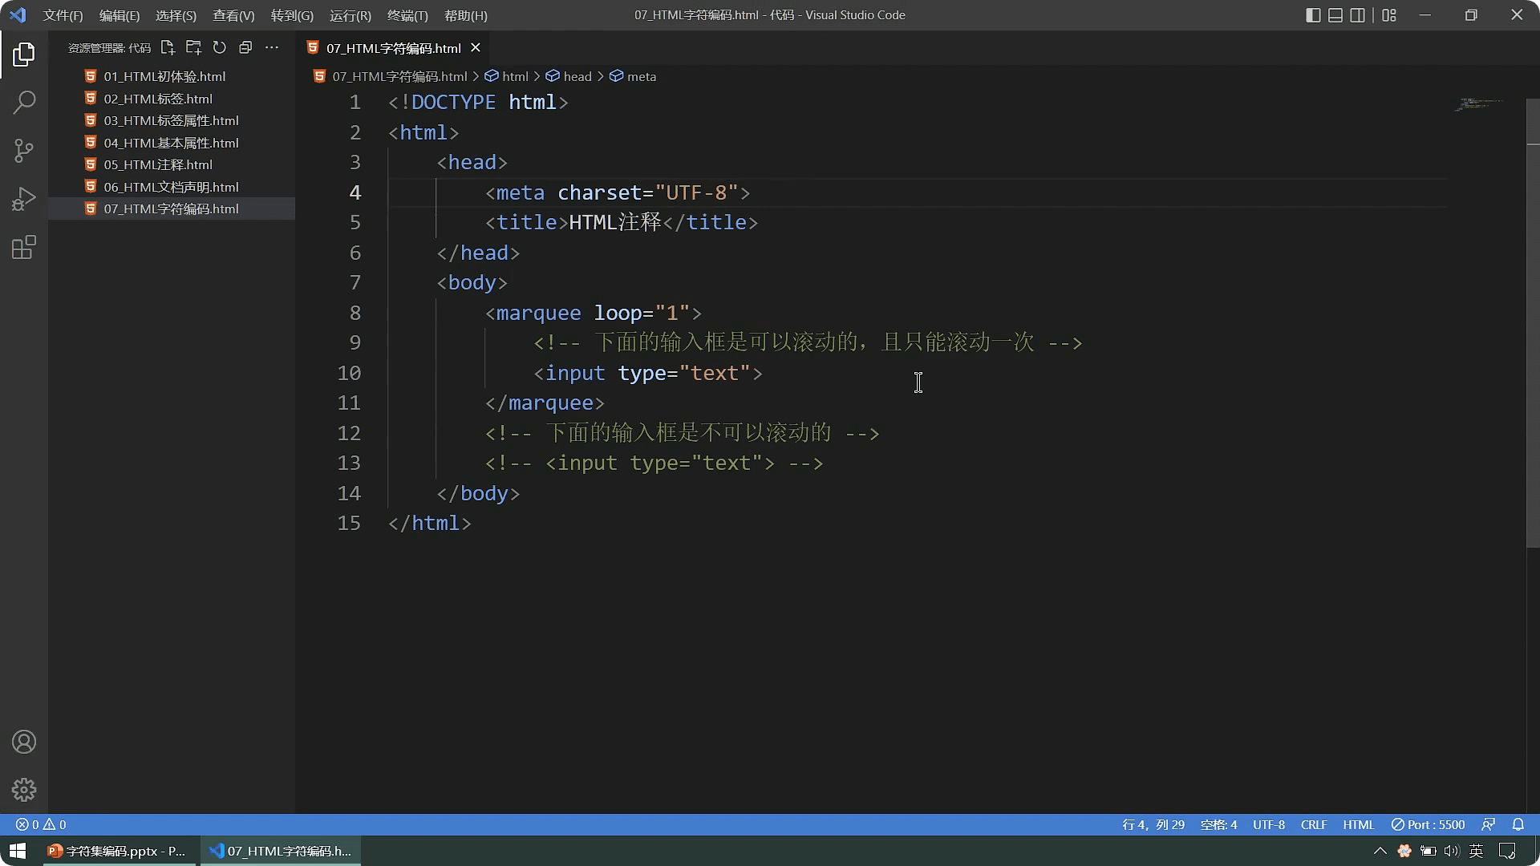Expand the head breadcrumb dropdown
This screenshot has width=1540, height=866.
pyautogui.click(x=577, y=76)
